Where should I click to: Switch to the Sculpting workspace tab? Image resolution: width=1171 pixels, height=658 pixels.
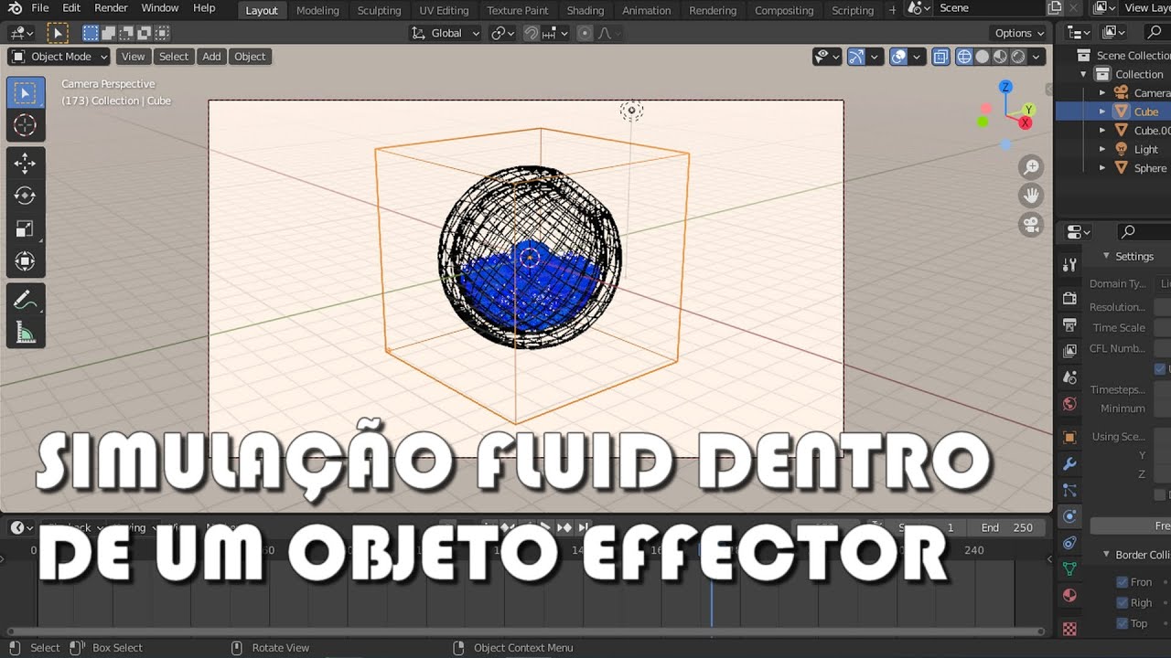(379, 10)
